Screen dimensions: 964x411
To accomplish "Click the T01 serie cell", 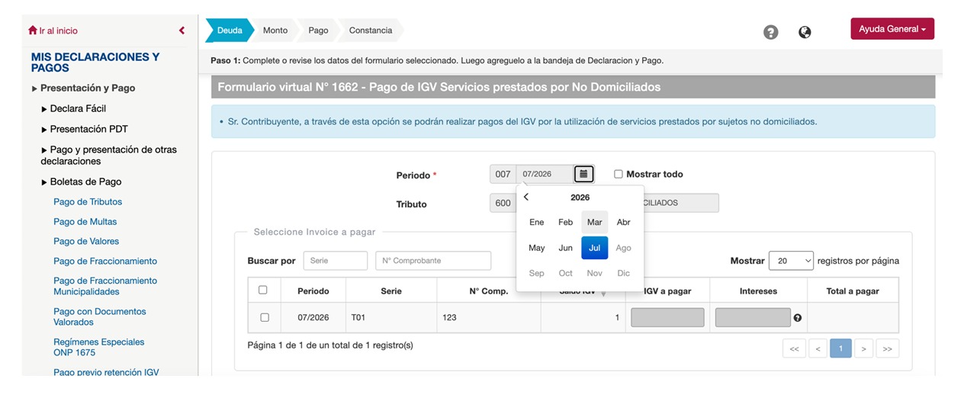I will pos(391,317).
